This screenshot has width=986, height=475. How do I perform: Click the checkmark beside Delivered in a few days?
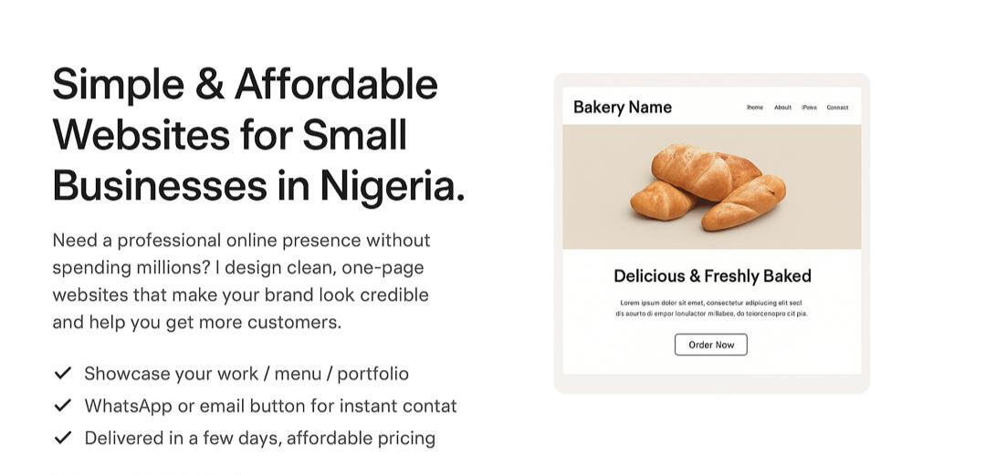coord(63,438)
